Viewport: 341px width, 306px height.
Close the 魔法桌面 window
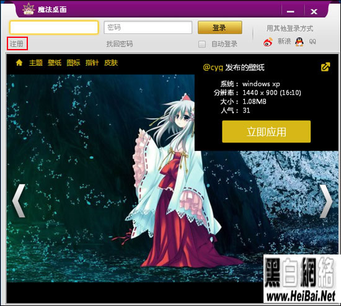click(x=314, y=11)
